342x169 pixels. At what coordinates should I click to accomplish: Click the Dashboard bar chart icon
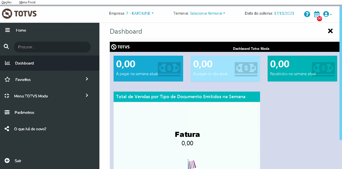tap(8, 63)
